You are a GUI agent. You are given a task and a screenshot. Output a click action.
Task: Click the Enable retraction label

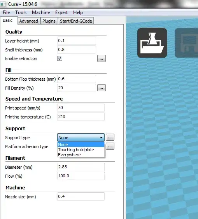coord(21,58)
